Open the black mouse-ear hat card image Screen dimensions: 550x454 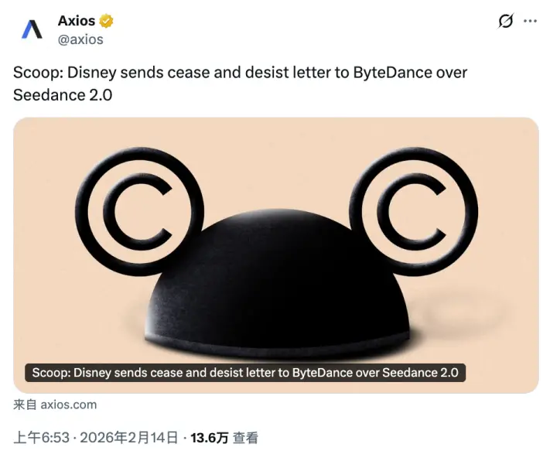[x=276, y=255]
